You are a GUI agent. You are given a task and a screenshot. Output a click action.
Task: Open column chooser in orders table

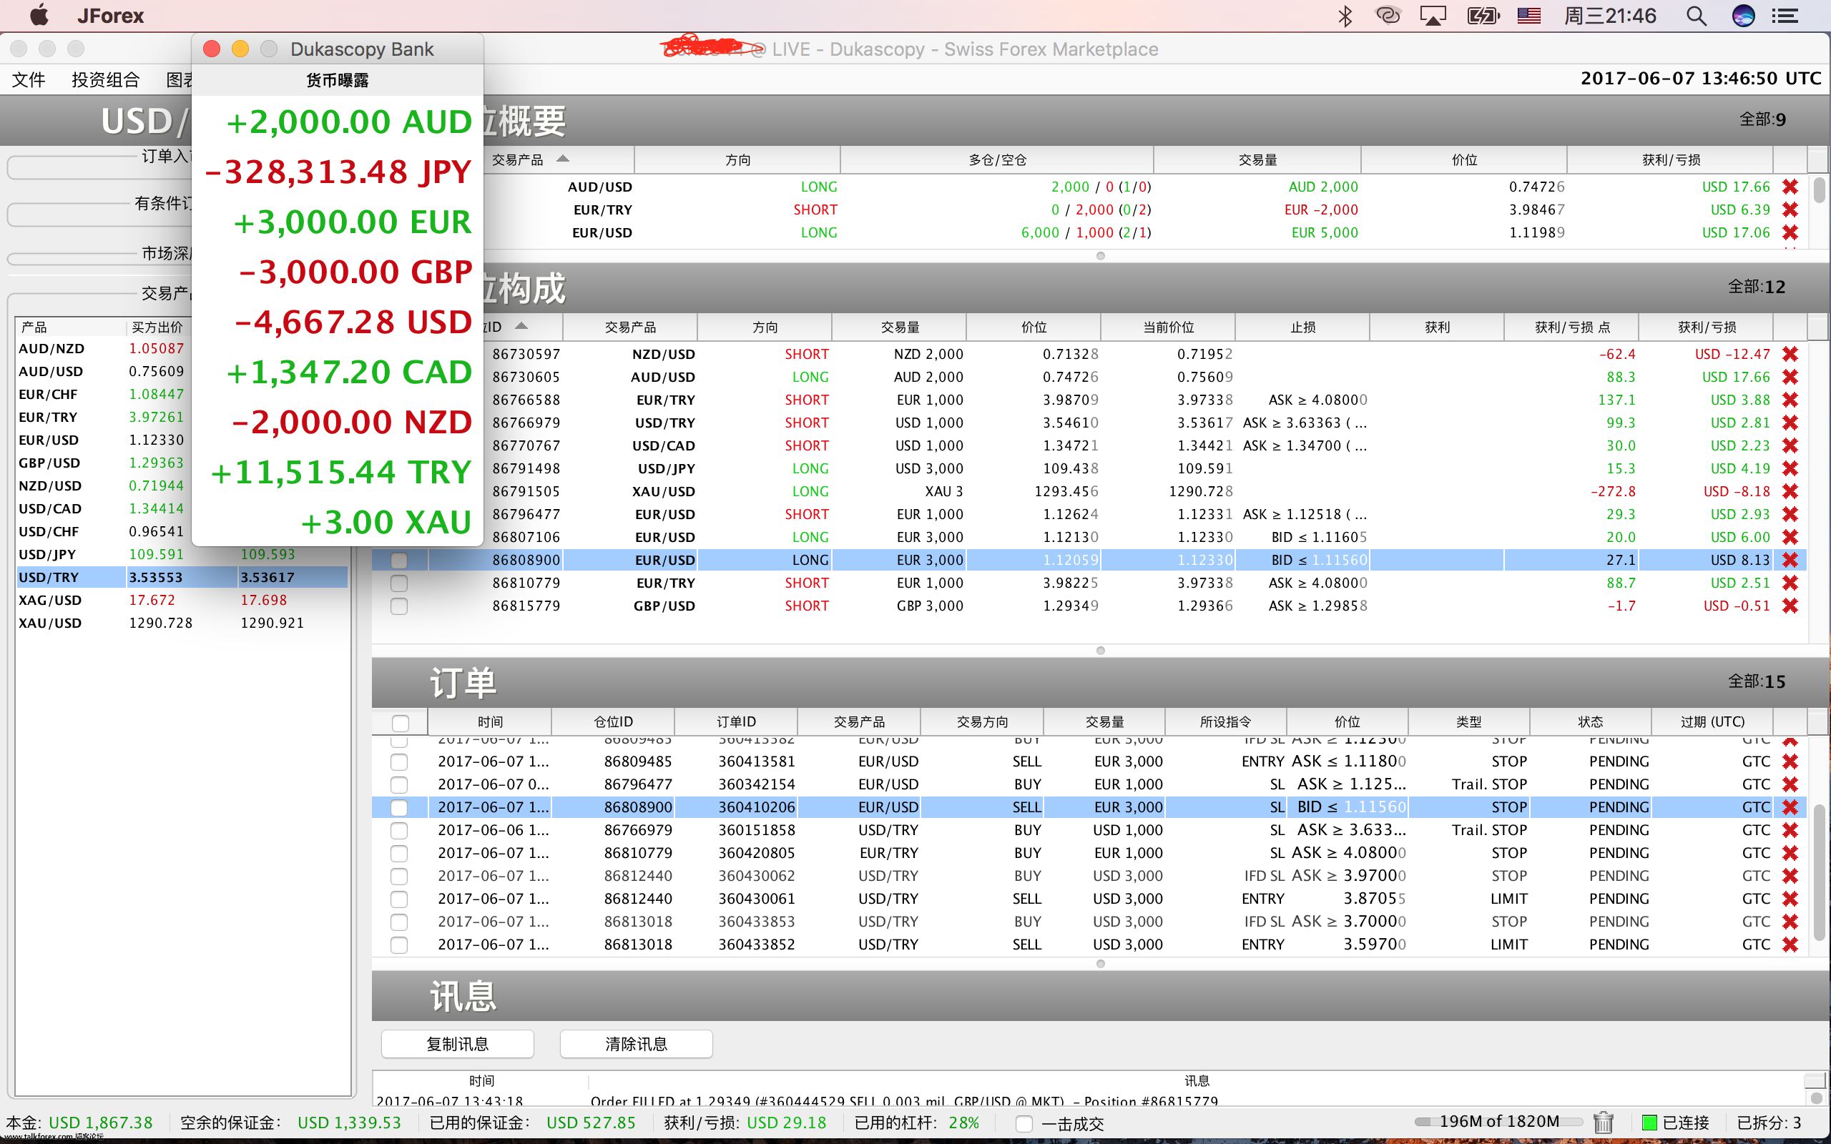pos(1817,722)
